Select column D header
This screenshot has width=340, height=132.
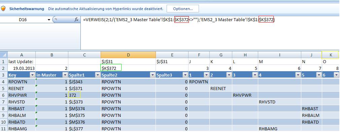128,55
